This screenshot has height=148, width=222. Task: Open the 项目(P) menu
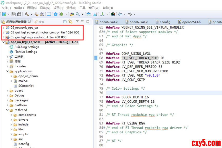[x=58, y=8]
